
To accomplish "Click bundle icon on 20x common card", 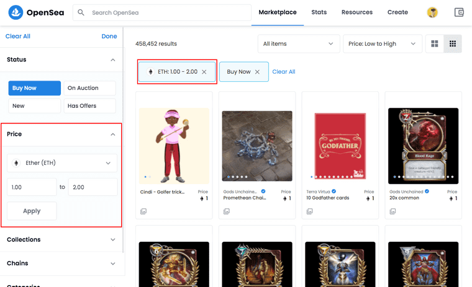I will click(x=393, y=211).
